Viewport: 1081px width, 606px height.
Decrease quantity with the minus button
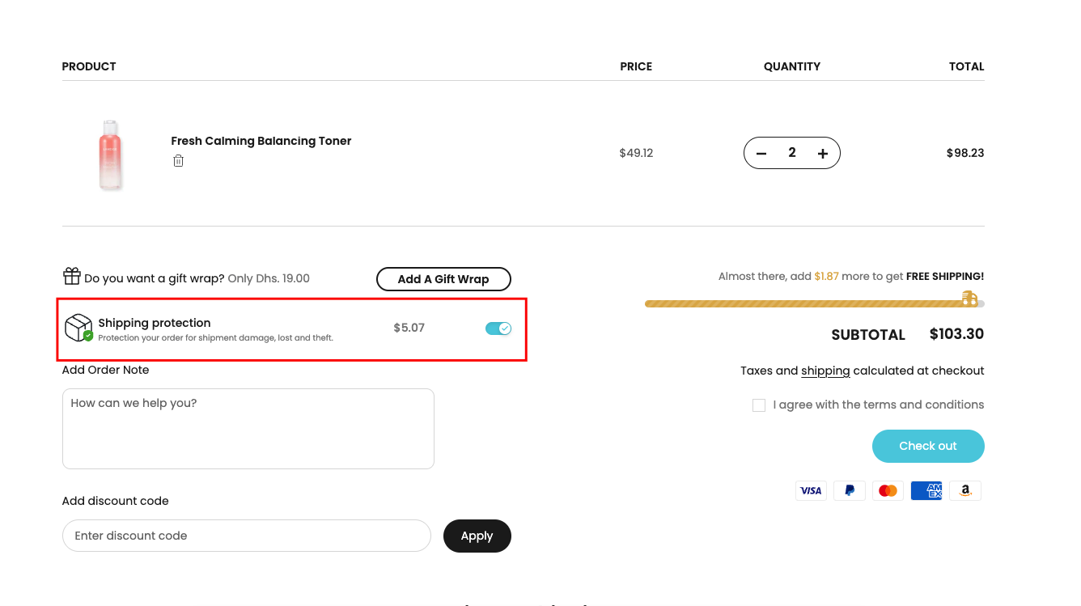pyautogui.click(x=761, y=153)
